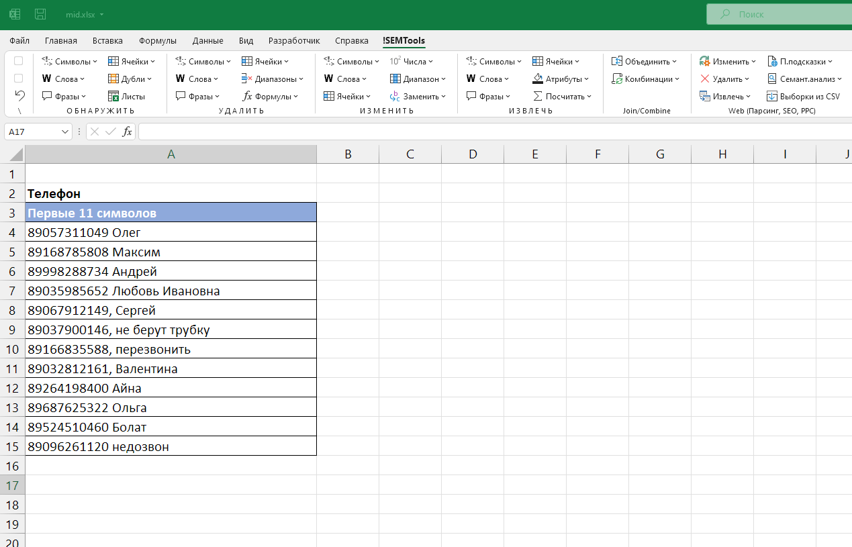The height and width of the screenshot is (547, 852).
Task: Open Ячейки in the УДАЛИТЬ group
Action: pos(265,61)
